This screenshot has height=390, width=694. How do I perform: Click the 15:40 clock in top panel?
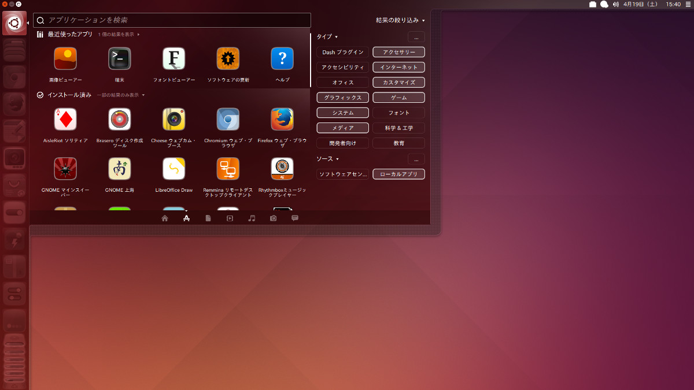tap(674, 4)
